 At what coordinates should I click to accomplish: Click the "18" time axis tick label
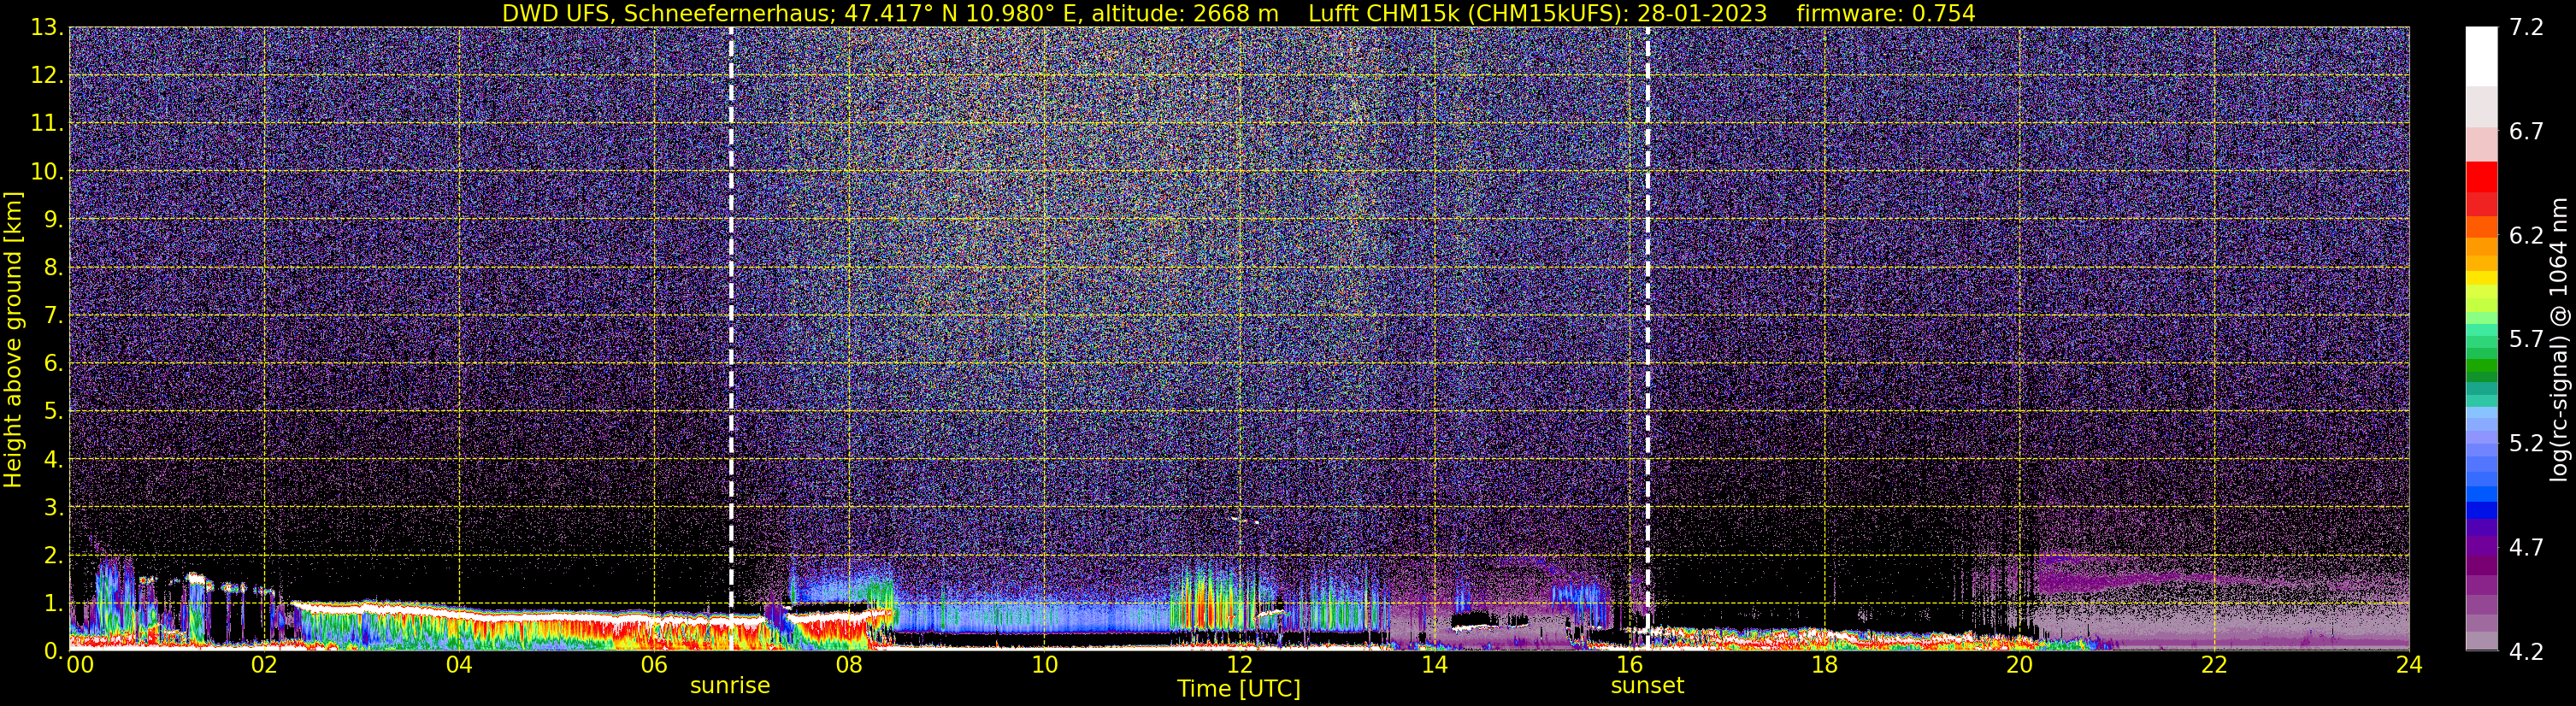pyautogui.click(x=1824, y=665)
